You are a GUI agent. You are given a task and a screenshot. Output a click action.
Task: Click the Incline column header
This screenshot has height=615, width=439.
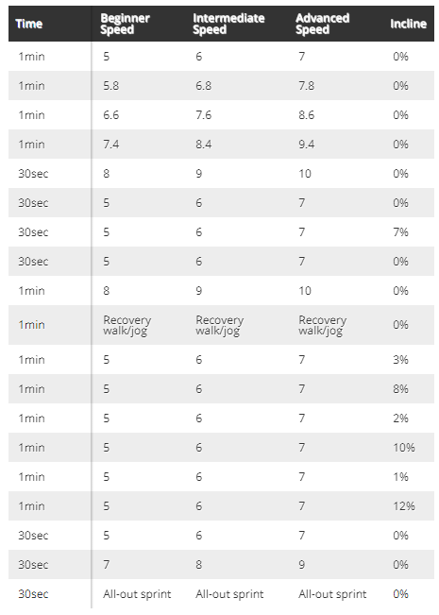408,24
